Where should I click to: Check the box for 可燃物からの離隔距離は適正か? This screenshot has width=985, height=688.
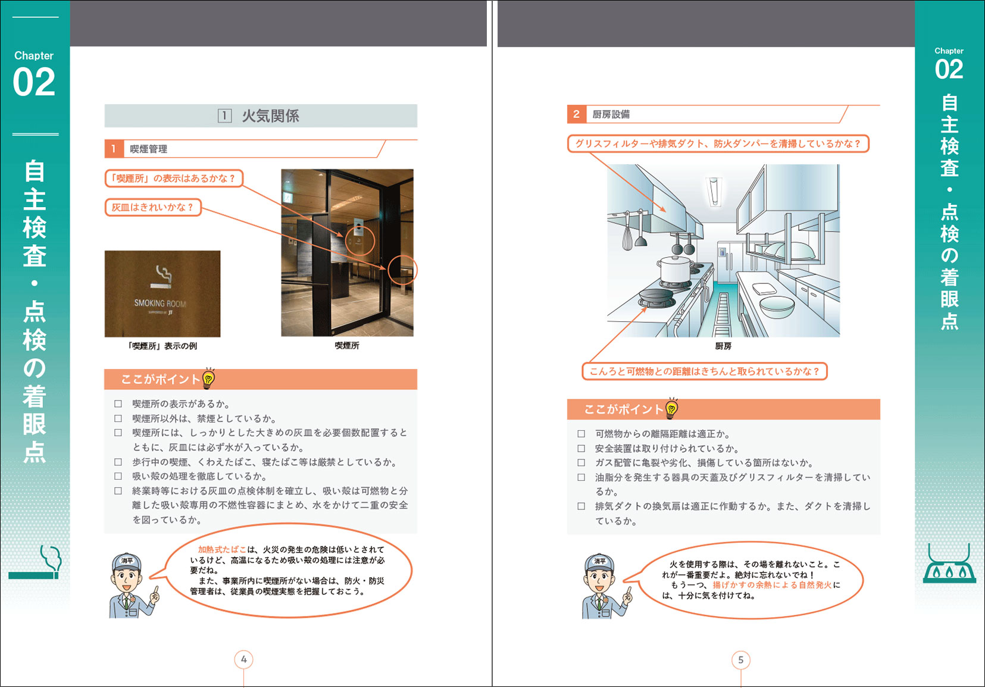(581, 434)
